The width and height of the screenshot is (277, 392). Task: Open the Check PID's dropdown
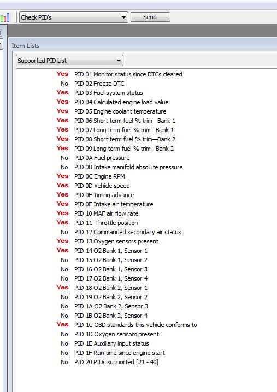74,17
